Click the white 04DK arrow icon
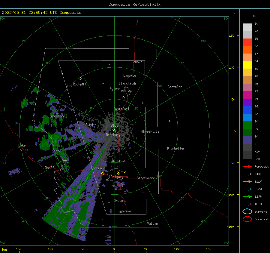 (x=247, y=174)
